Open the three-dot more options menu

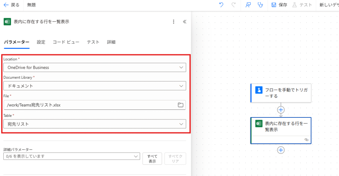click(173, 22)
